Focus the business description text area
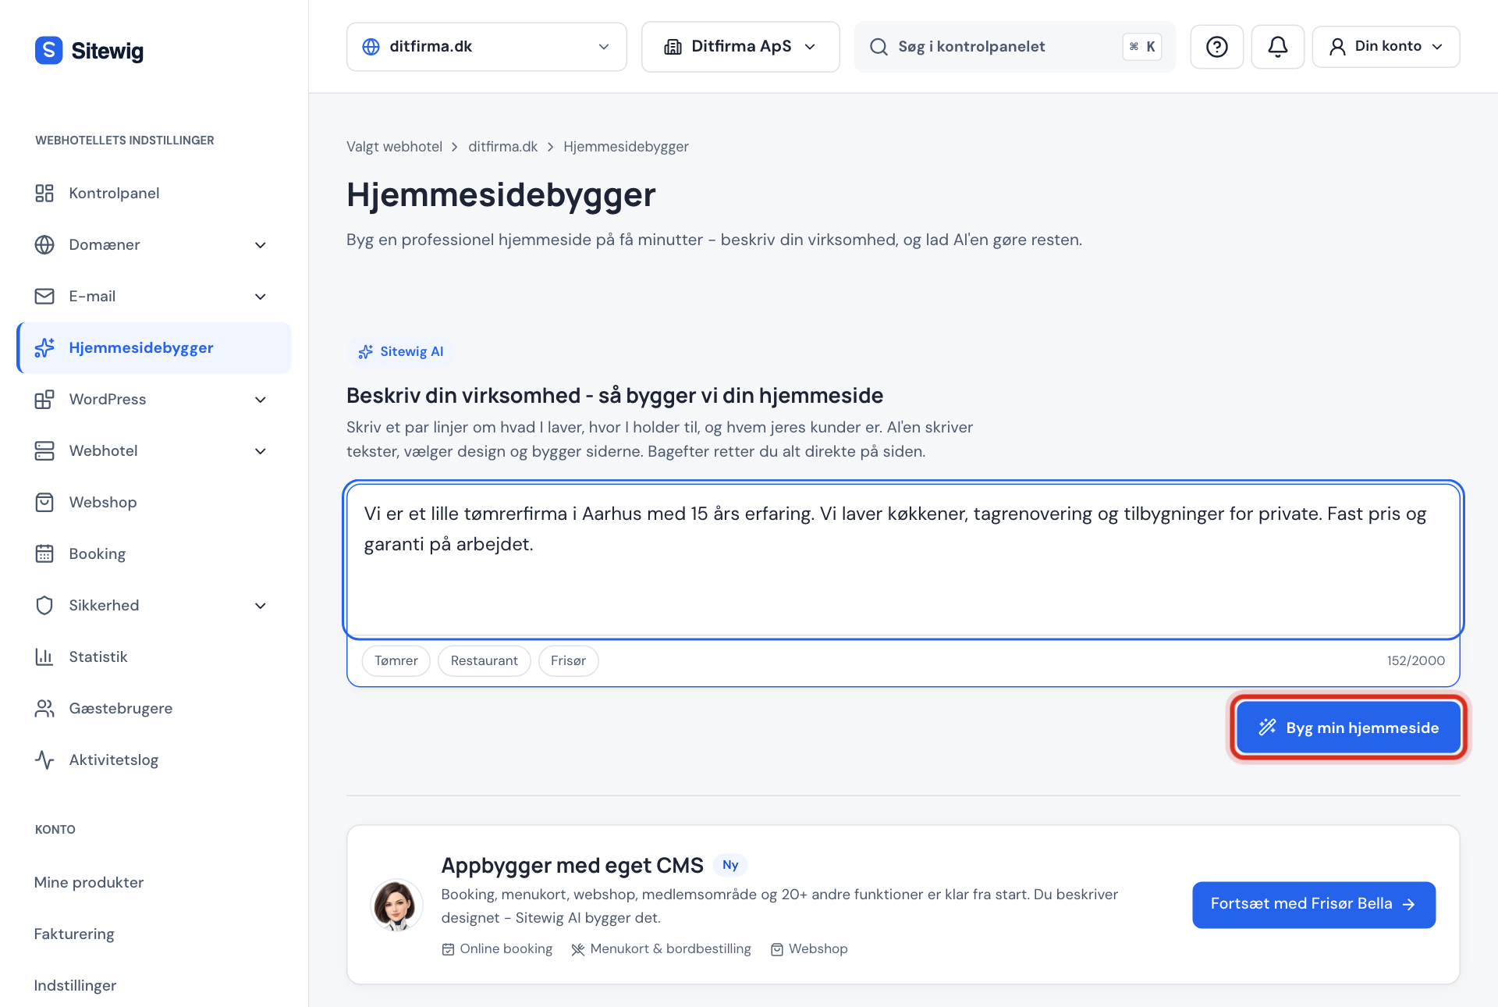Image resolution: width=1498 pixels, height=1007 pixels. point(903,560)
